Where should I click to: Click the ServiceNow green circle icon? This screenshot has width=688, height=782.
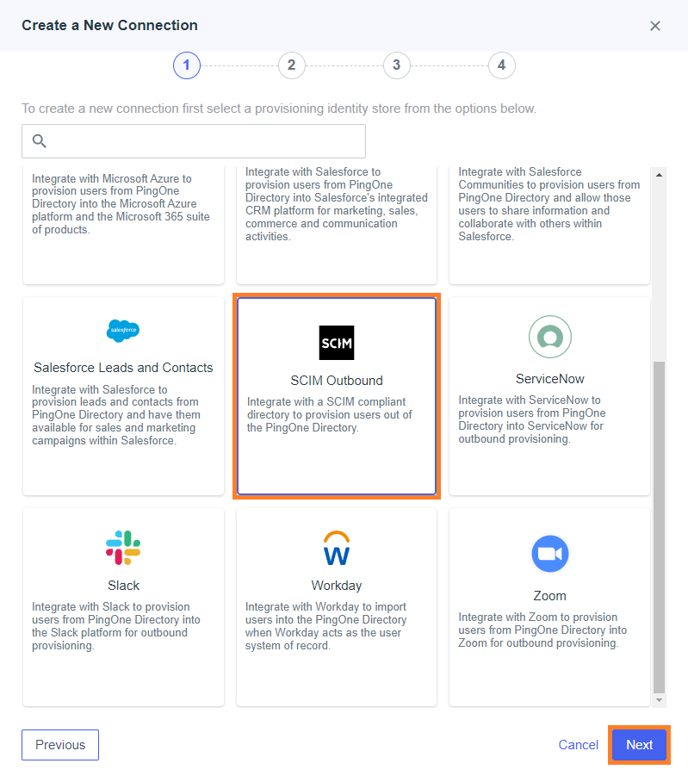550,337
